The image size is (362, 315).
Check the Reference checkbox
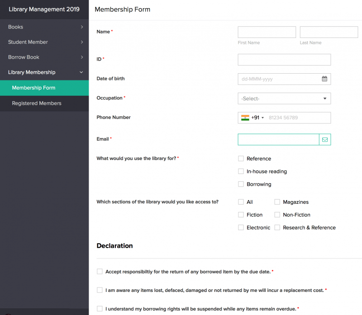point(241,159)
